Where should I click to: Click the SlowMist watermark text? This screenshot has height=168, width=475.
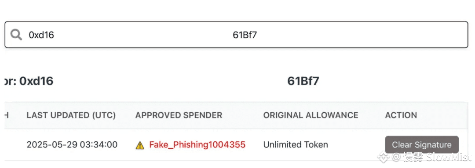(432, 157)
